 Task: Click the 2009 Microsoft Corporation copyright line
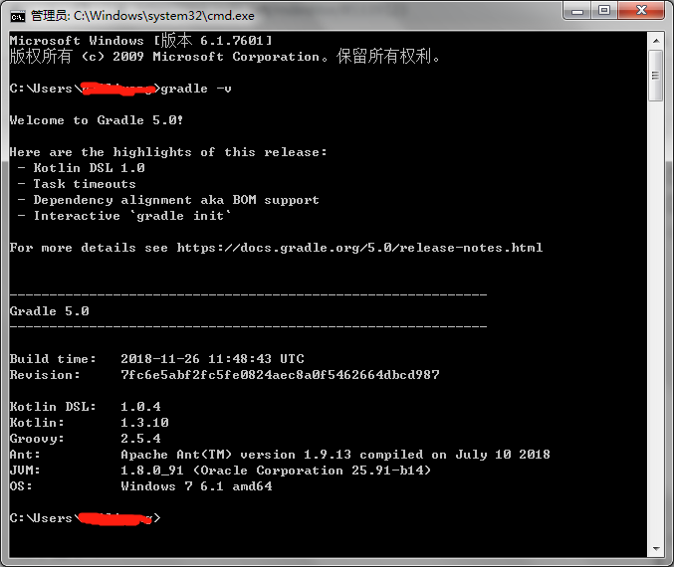click(225, 57)
